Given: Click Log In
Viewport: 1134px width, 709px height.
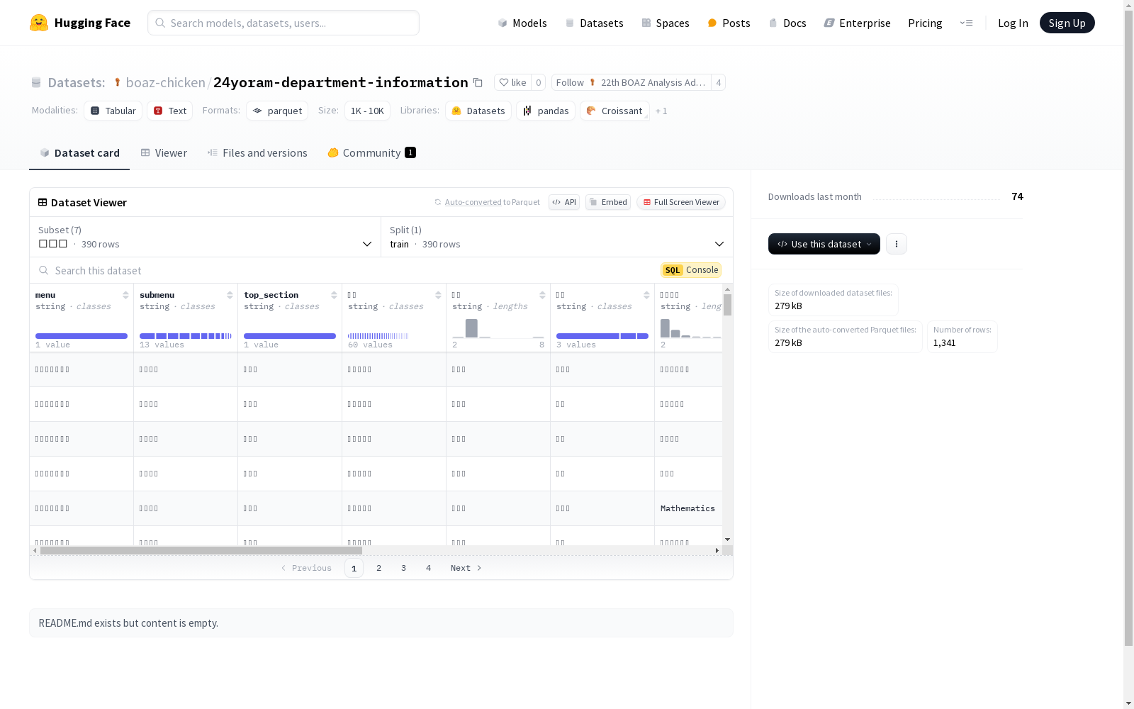Looking at the screenshot, I should click(x=1013, y=23).
